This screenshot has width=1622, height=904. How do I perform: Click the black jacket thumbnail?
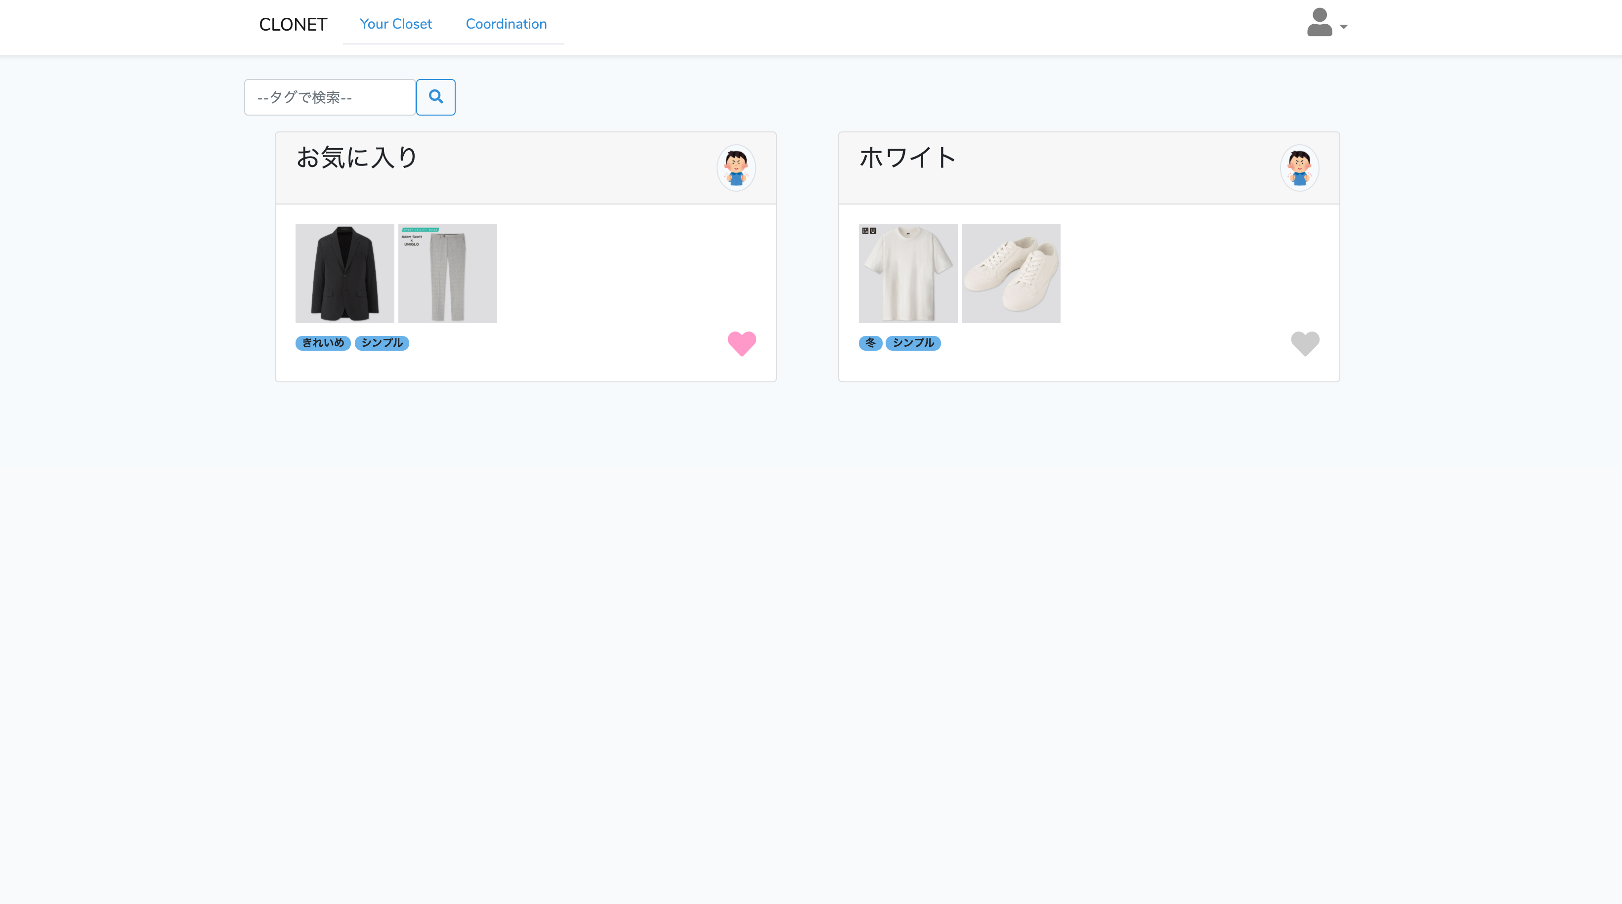point(344,273)
